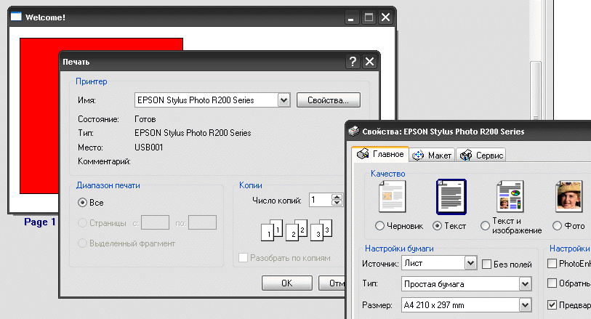Click the background window vertical scrollbar thumb
Viewport: 591px width, 319px height.
tap(536, 91)
